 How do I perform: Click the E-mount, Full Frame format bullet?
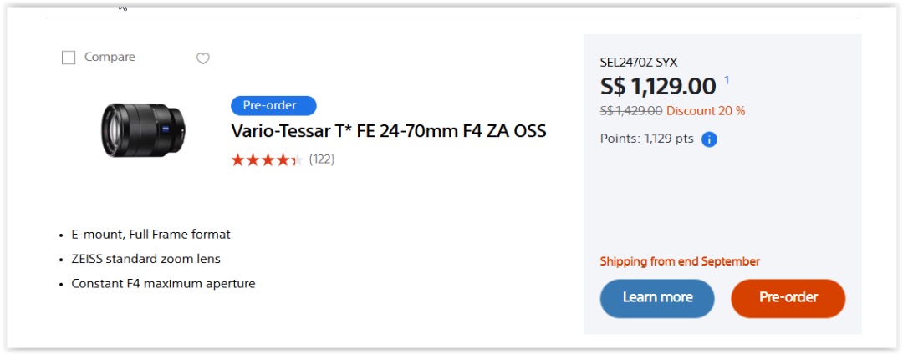(x=150, y=235)
